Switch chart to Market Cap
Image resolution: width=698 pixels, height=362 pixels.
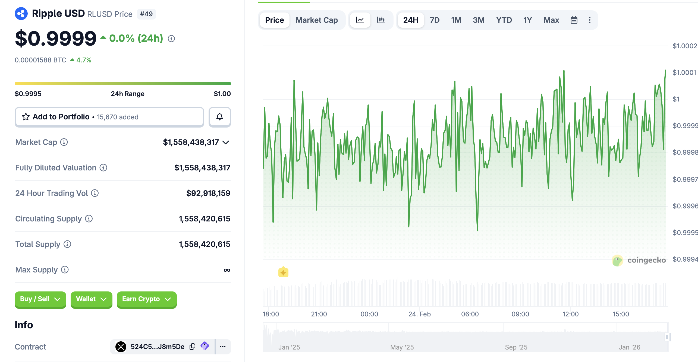316,20
